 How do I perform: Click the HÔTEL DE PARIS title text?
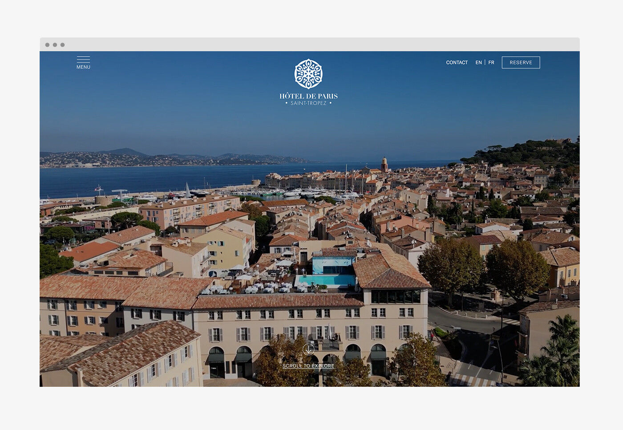[308, 96]
